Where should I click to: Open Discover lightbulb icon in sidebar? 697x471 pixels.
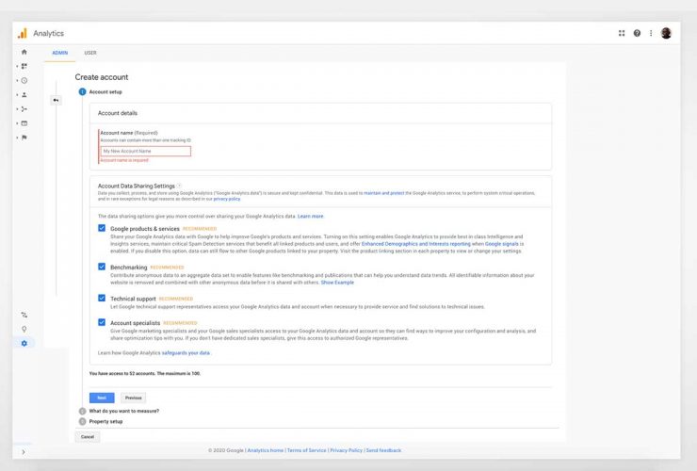point(24,329)
